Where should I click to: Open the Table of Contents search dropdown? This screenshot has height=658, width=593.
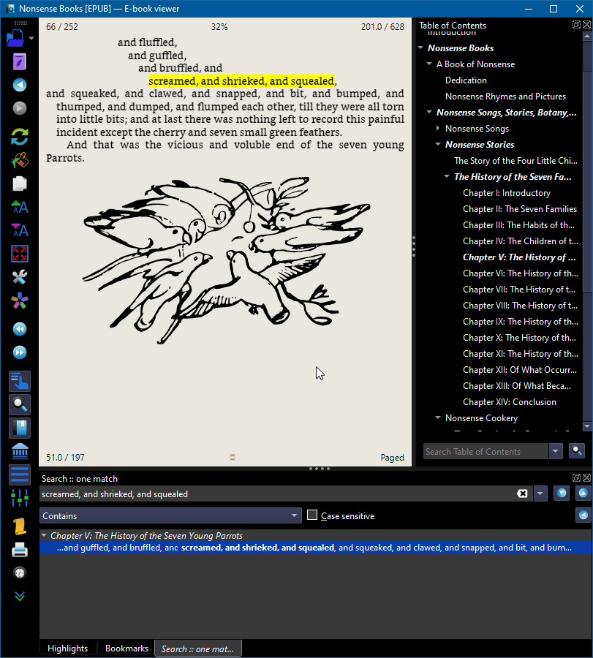click(556, 452)
